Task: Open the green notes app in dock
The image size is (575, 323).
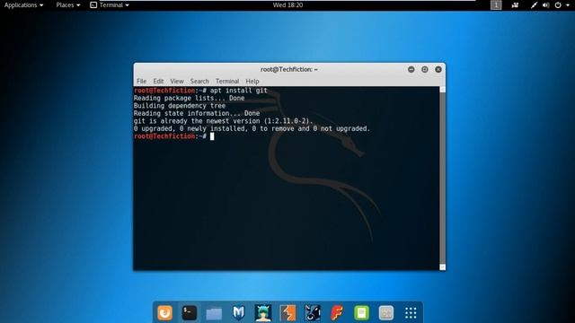Action: pyautogui.click(x=361, y=313)
